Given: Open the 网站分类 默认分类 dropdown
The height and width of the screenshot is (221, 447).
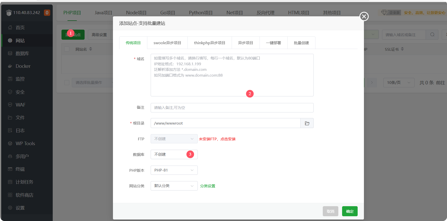Looking at the screenshot, I should pyautogui.click(x=174, y=186).
